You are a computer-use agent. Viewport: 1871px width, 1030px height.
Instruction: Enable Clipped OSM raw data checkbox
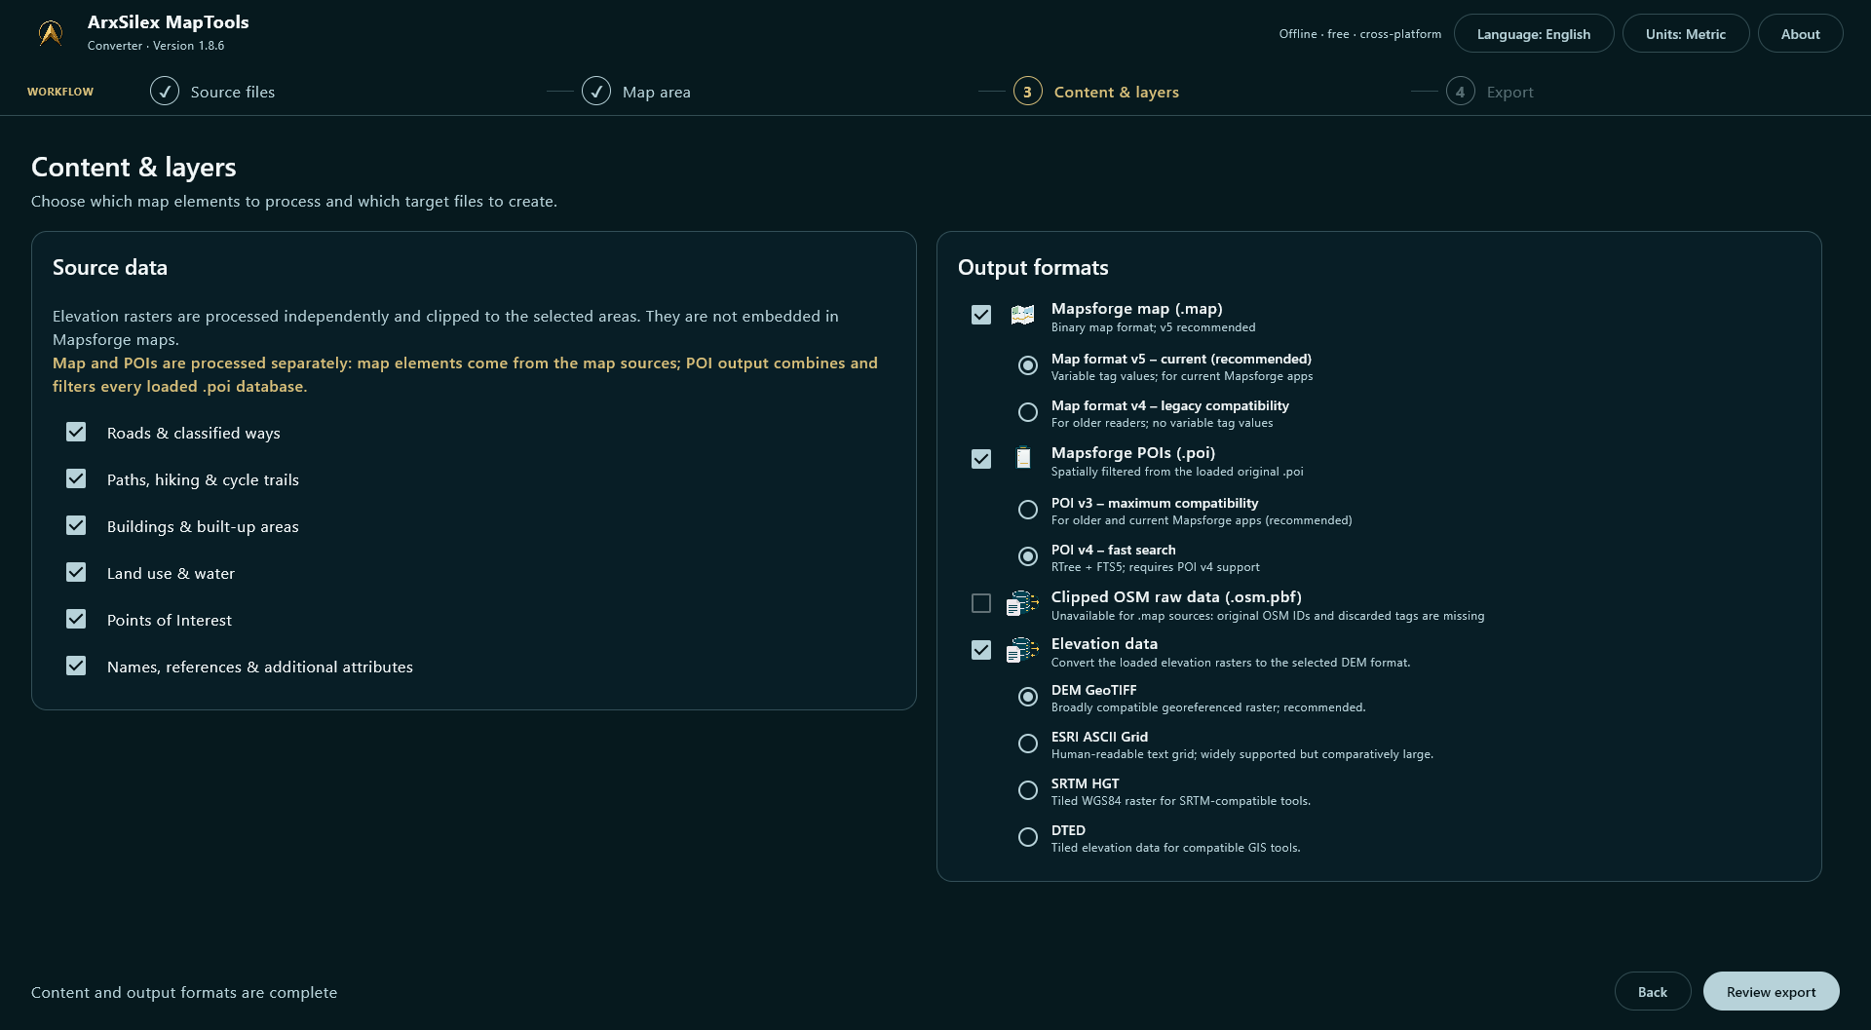coord(981,603)
